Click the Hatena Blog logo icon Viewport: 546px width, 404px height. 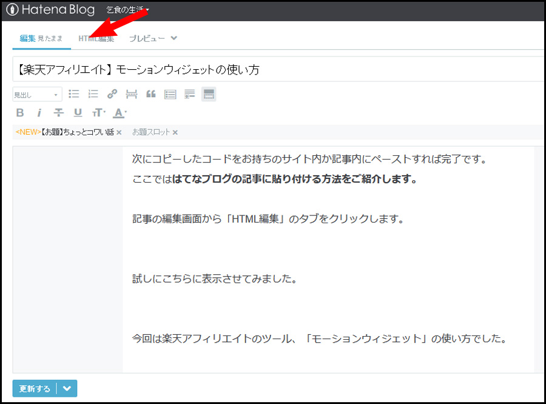(12, 10)
